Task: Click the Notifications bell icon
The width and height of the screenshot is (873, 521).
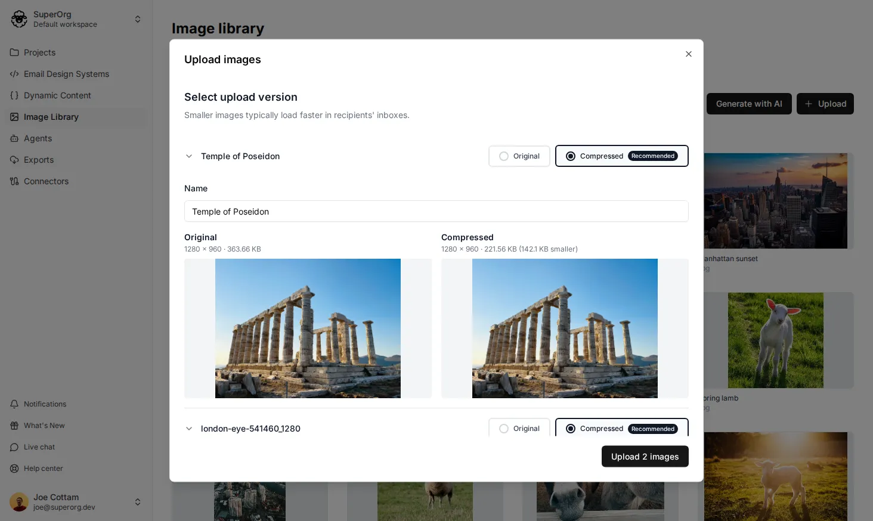Action: tap(14, 404)
